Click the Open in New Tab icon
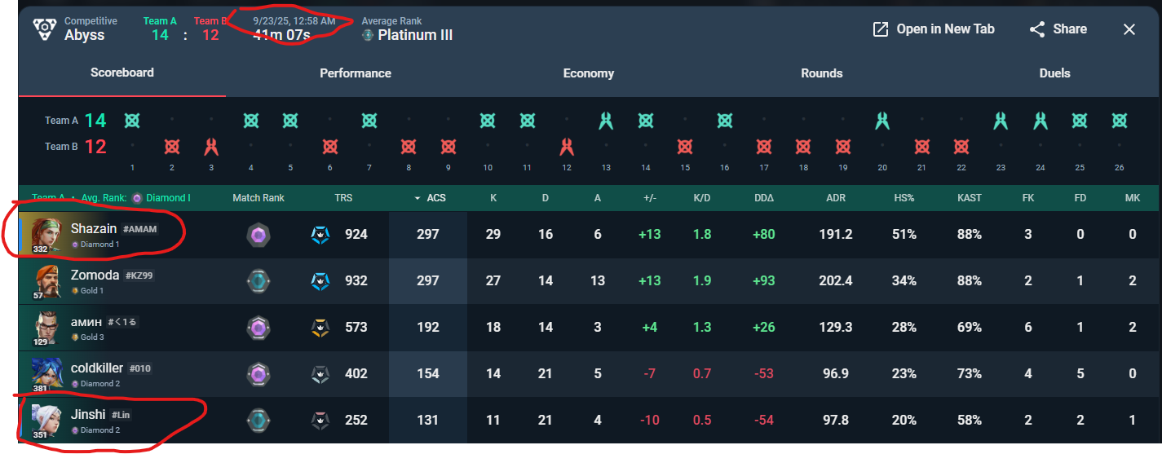This screenshot has width=1162, height=454. (880, 29)
